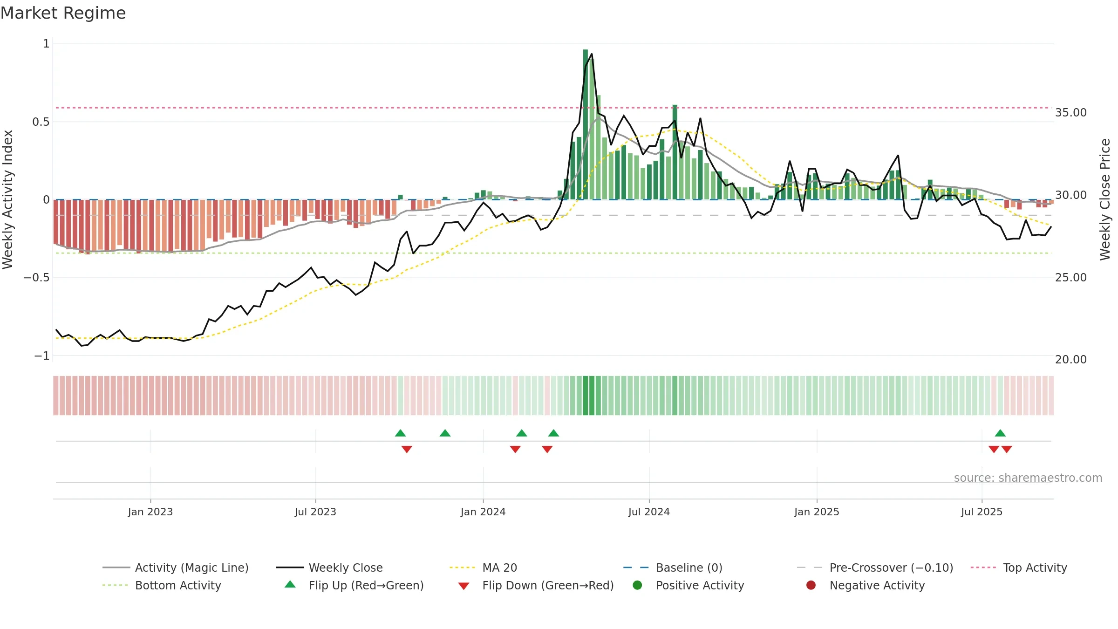Click the Jan 2025 axis label

pyautogui.click(x=817, y=512)
